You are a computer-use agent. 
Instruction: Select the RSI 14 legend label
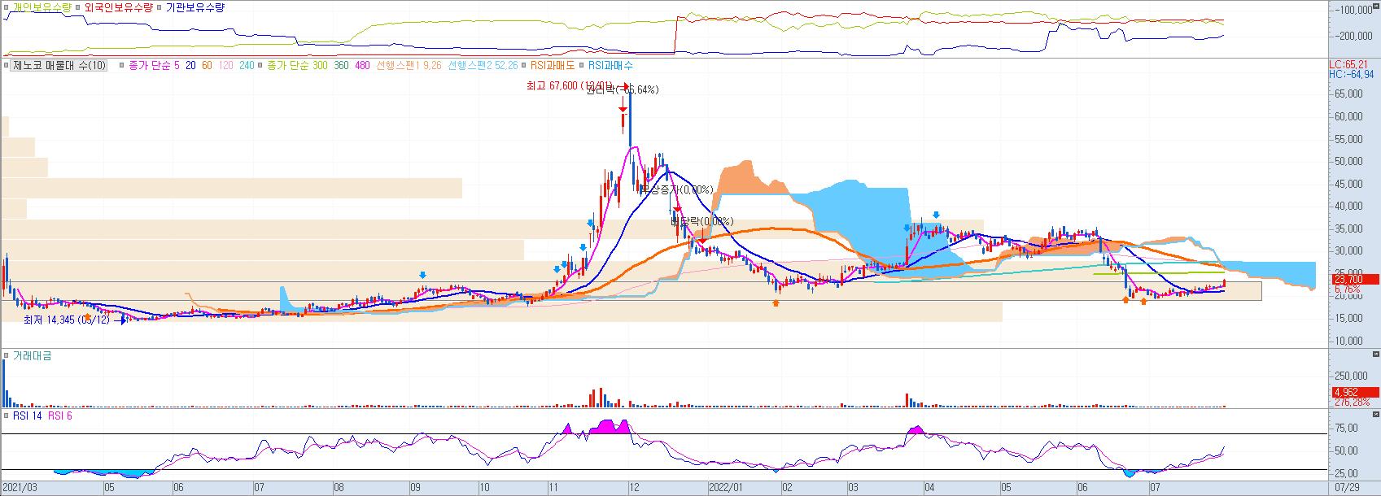click(28, 416)
